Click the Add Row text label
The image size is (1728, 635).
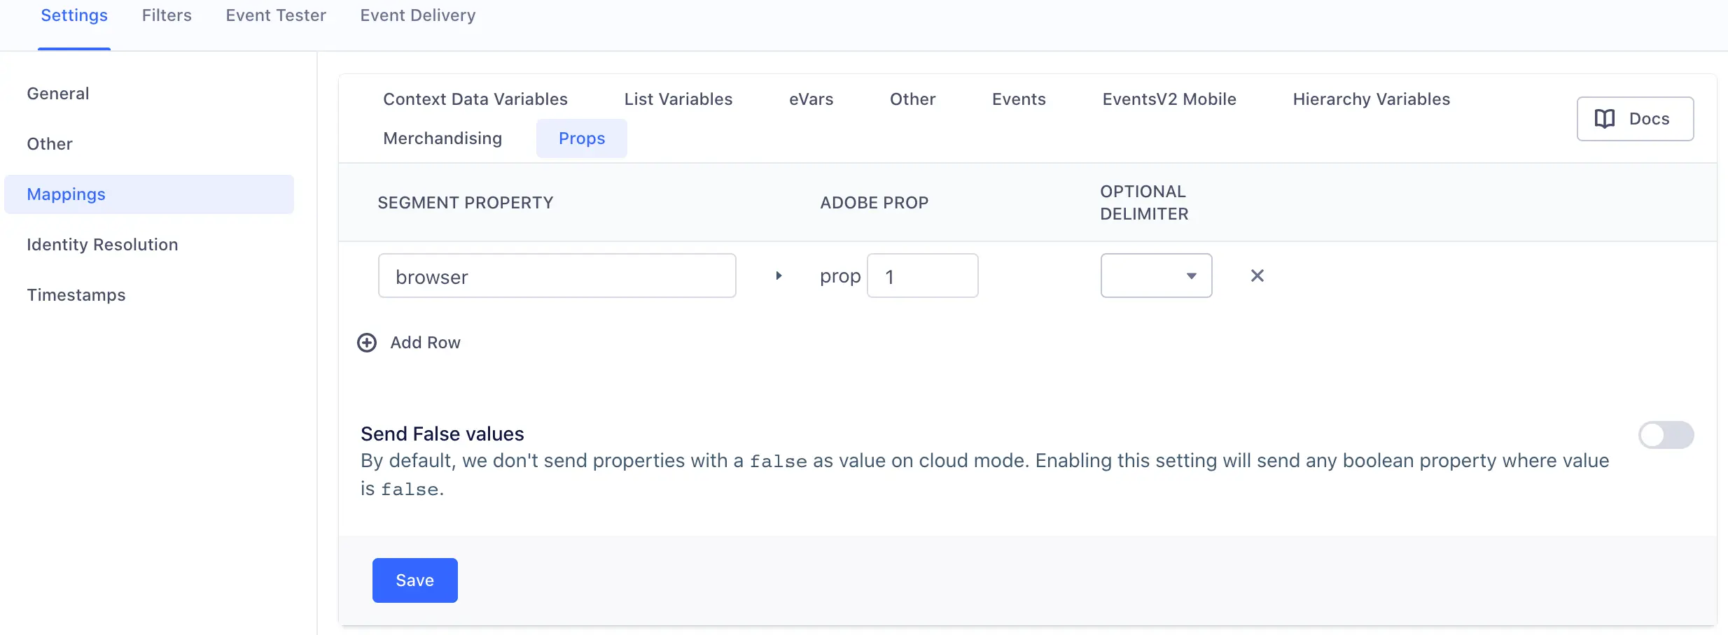click(426, 343)
